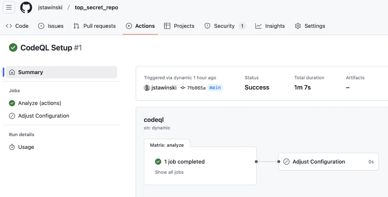Click the Usage stopwatch icon
Screen dimensions: 388x197
point(12,147)
